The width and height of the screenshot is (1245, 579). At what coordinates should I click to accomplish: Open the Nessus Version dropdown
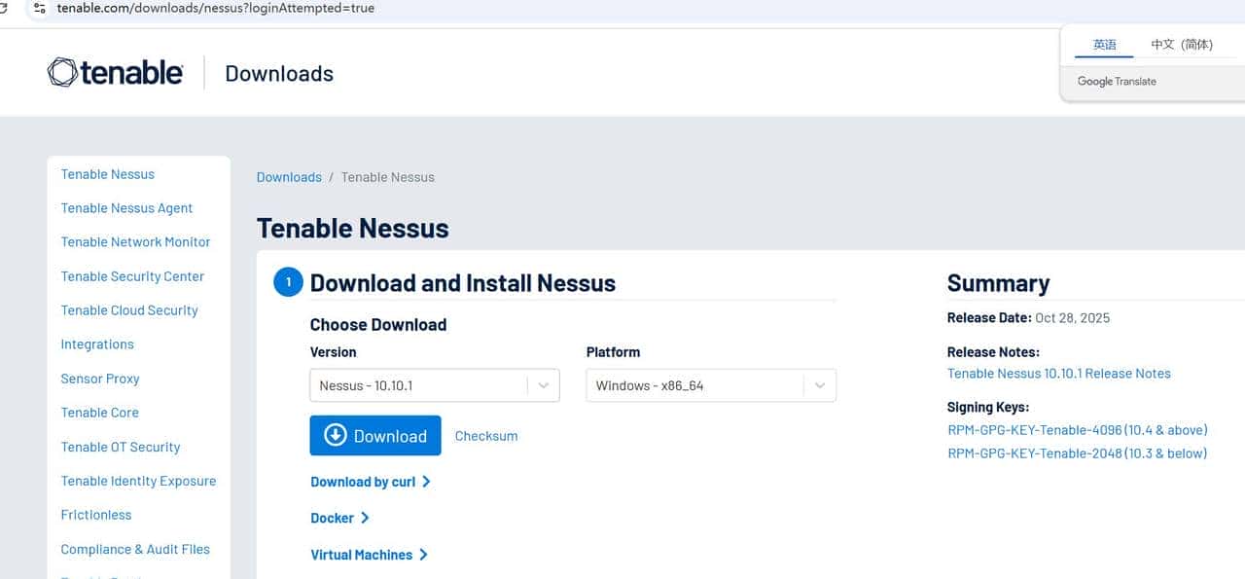click(434, 385)
